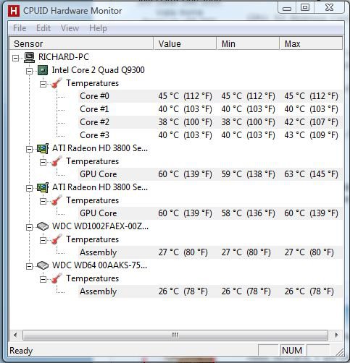Image resolution: width=350 pixels, height=363 pixels.
Task: Click the Sensor column header
Action: click(81, 43)
